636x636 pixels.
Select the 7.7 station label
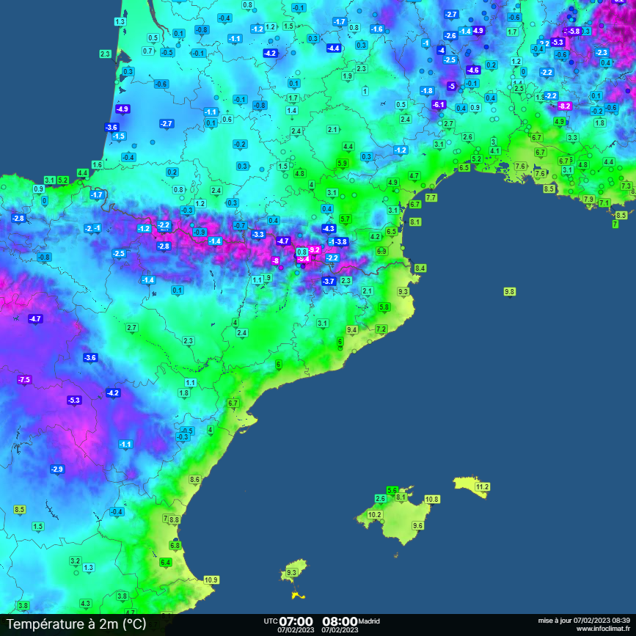(431, 198)
